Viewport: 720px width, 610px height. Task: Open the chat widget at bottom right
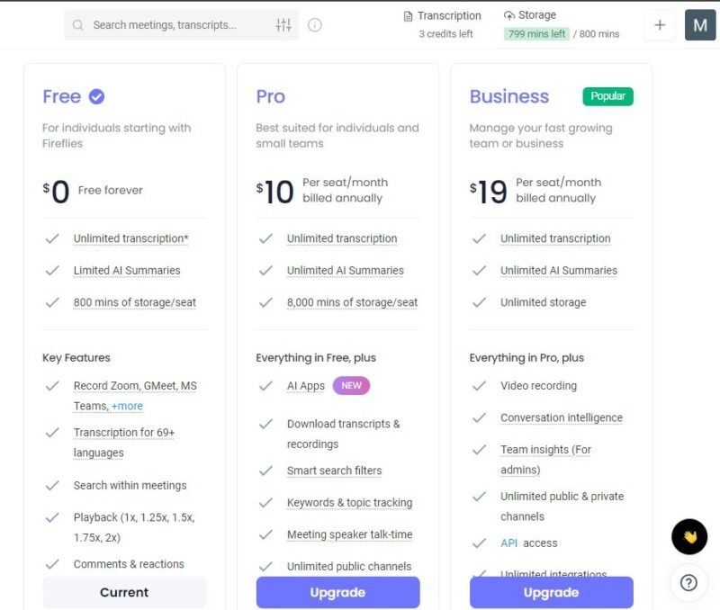(x=688, y=538)
